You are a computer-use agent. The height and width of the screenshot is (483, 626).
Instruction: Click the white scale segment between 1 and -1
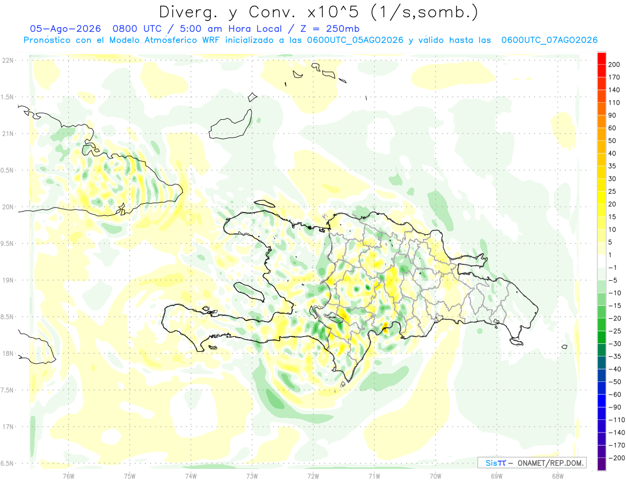click(601, 262)
